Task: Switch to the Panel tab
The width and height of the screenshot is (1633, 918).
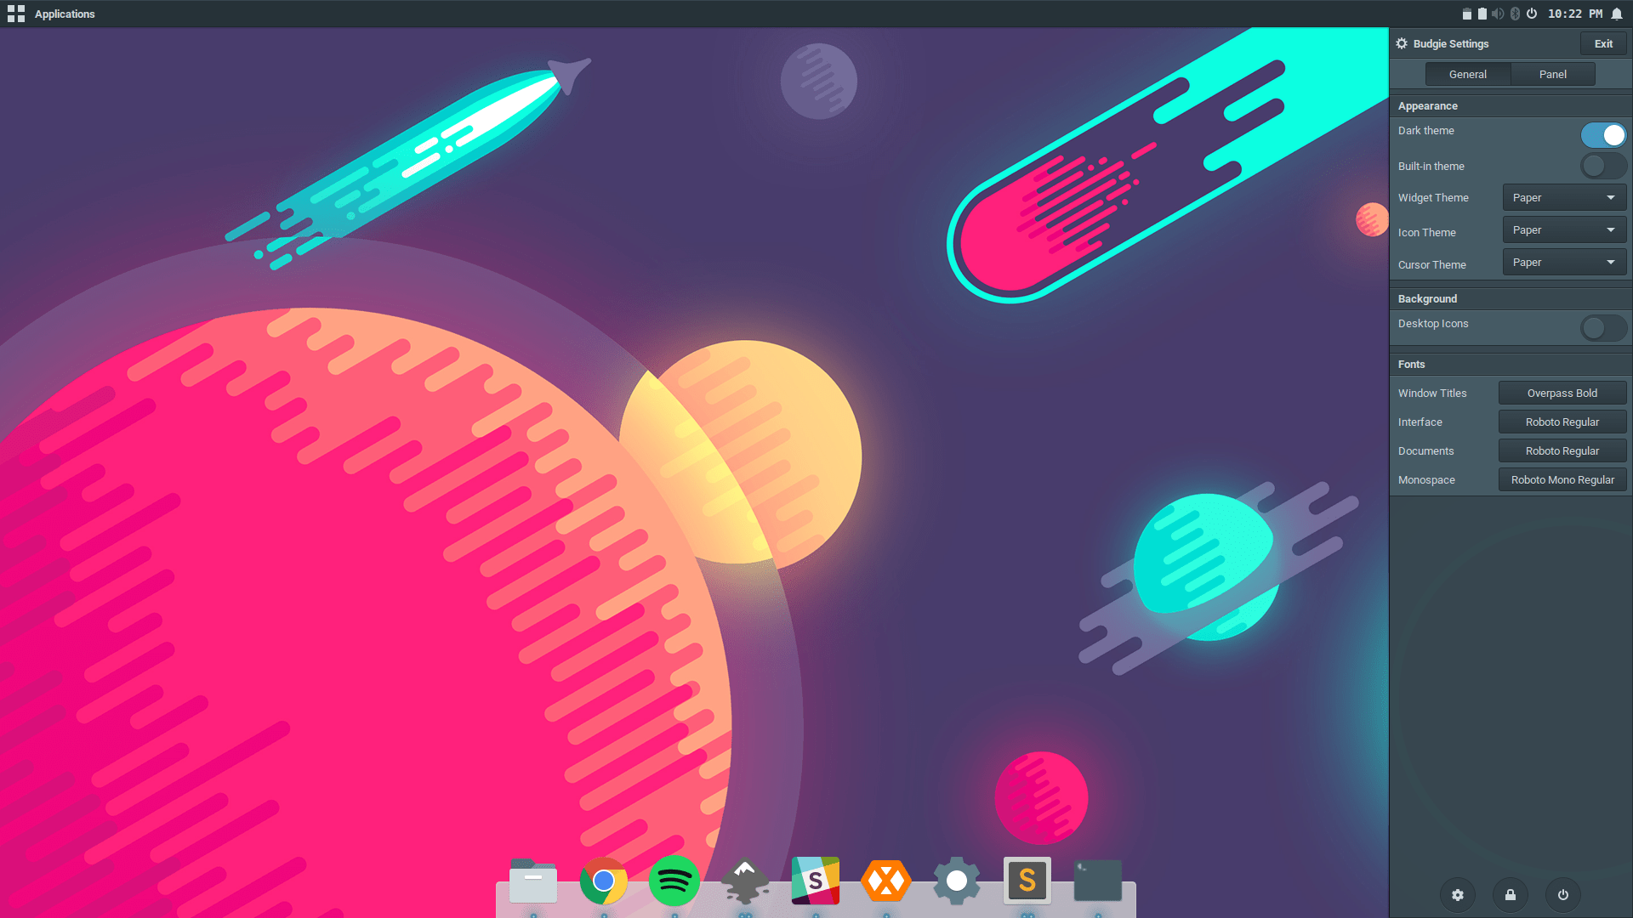Action: pyautogui.click(x=1553, y=74)
